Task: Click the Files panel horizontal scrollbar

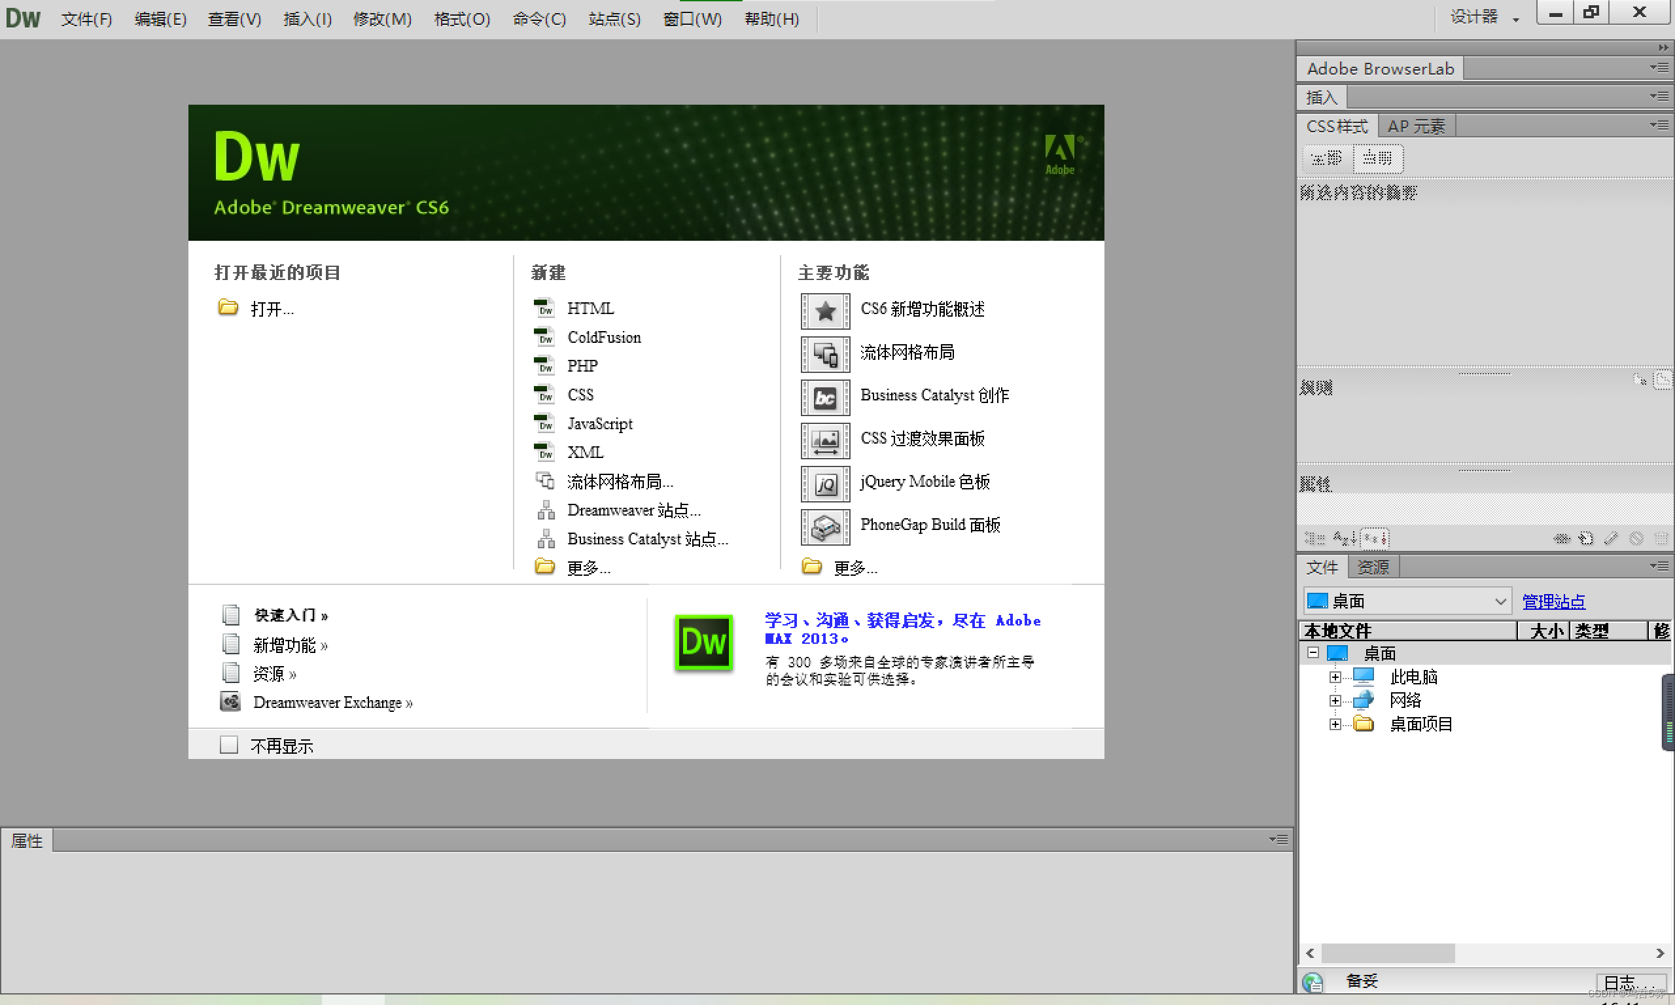Action: (1390, 953)
